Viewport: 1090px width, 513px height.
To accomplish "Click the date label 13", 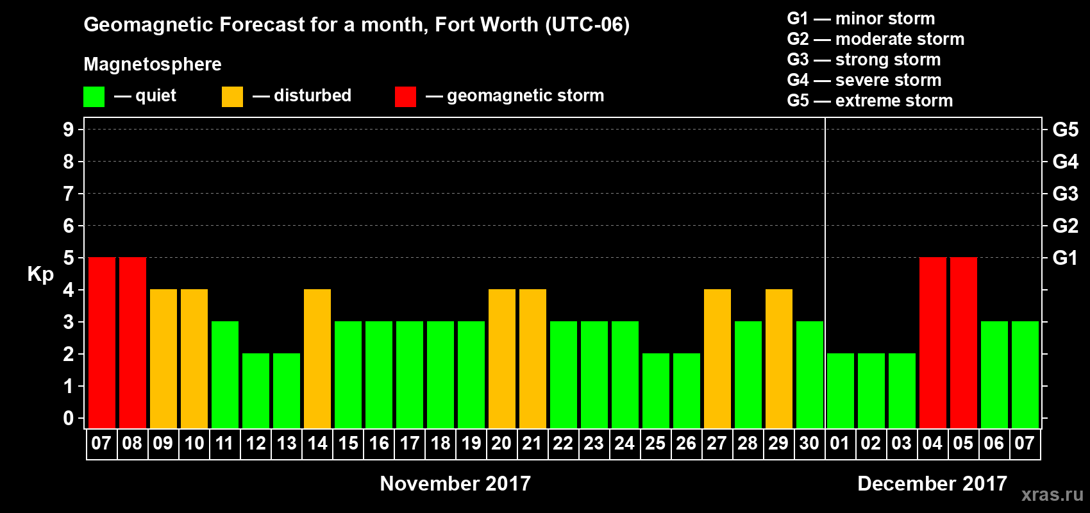I will tap(286, 443).
